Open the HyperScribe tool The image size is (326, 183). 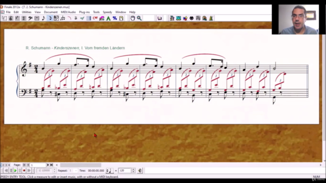coord(57,18)
